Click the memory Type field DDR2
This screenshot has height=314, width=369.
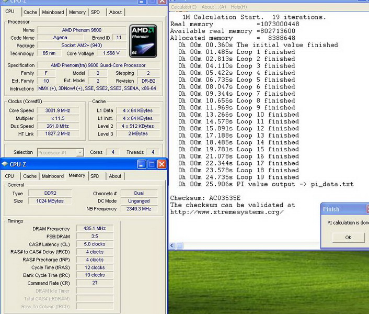click(50, 193)
